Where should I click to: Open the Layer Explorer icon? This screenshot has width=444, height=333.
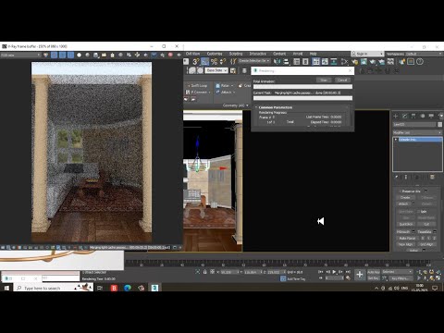[305, 62]
